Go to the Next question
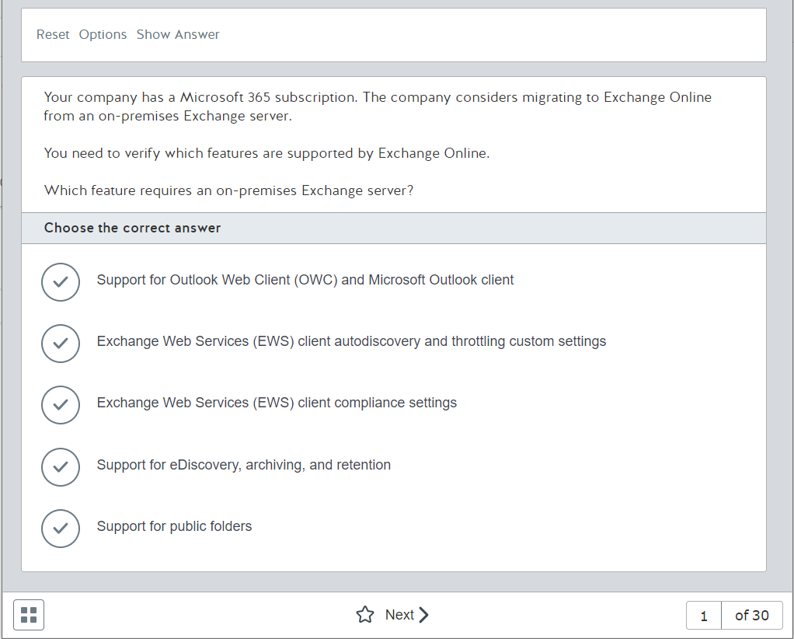 pos(399,615)
